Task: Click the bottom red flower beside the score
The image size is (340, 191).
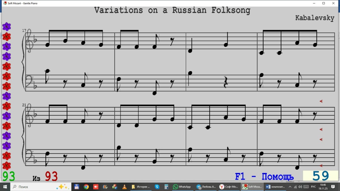Action: (7, 166)
